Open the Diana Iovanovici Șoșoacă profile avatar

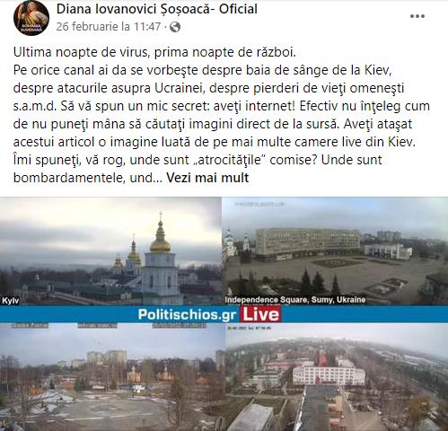(31, 18)
